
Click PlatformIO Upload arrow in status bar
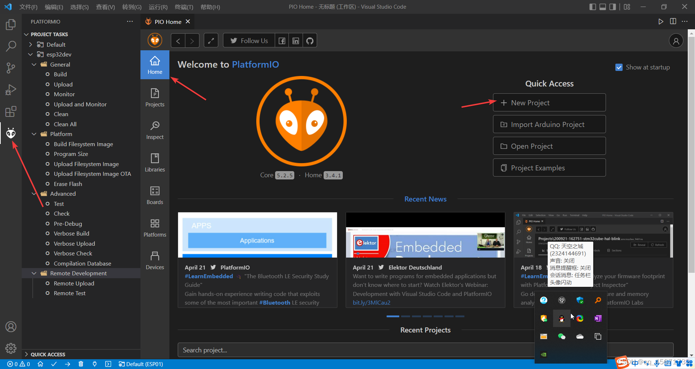coord(67,364)
